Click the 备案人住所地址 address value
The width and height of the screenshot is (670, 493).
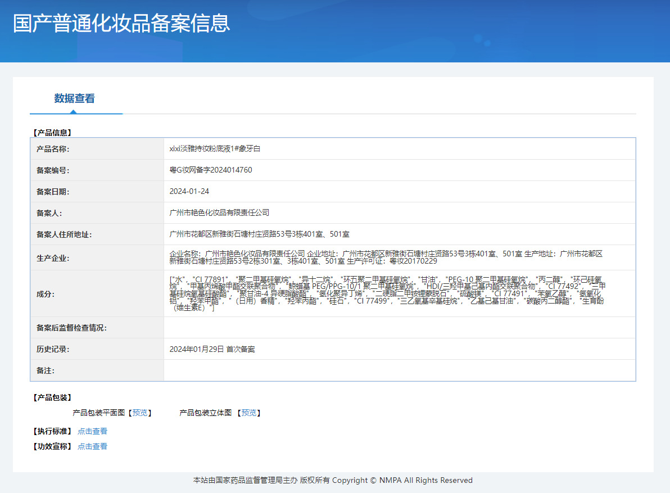click(259, 234)
